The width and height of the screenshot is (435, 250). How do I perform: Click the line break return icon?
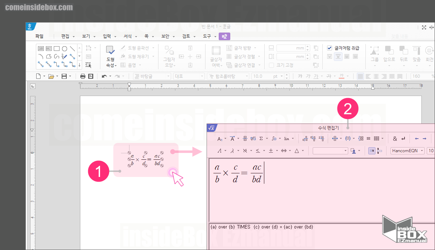403,139
